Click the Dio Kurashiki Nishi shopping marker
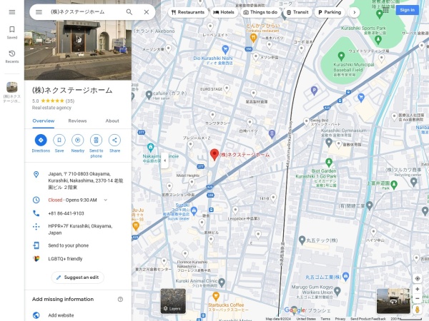 [x=225, y=49]
